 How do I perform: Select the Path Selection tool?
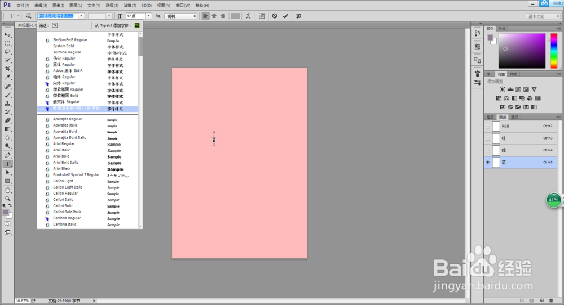pos(7,173)
